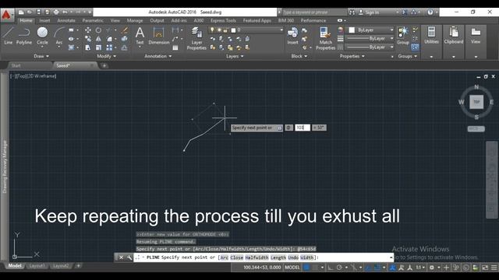Click the ByLayer color swatch

352,30
